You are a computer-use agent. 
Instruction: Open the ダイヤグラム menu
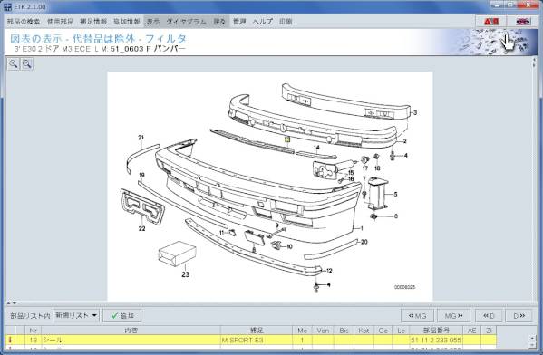click(186, 22)
